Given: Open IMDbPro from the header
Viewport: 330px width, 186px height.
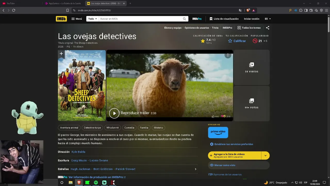Looking at the screenshot, I should coord(197,19).
